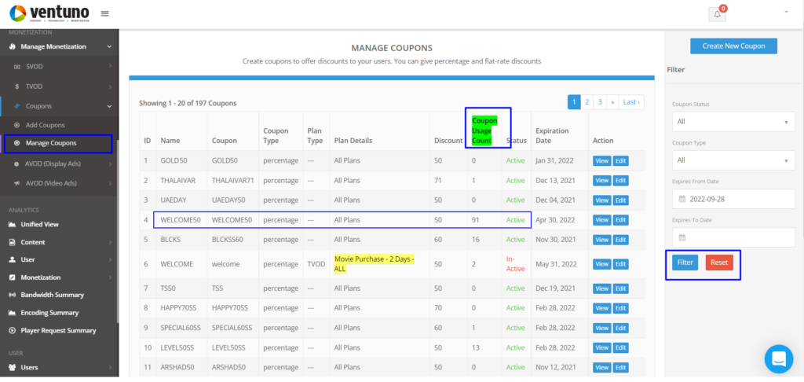Edit the GOLD50 coupon
Image resolution: width=804 pixels, height=382 pixels.
[620, 160]
